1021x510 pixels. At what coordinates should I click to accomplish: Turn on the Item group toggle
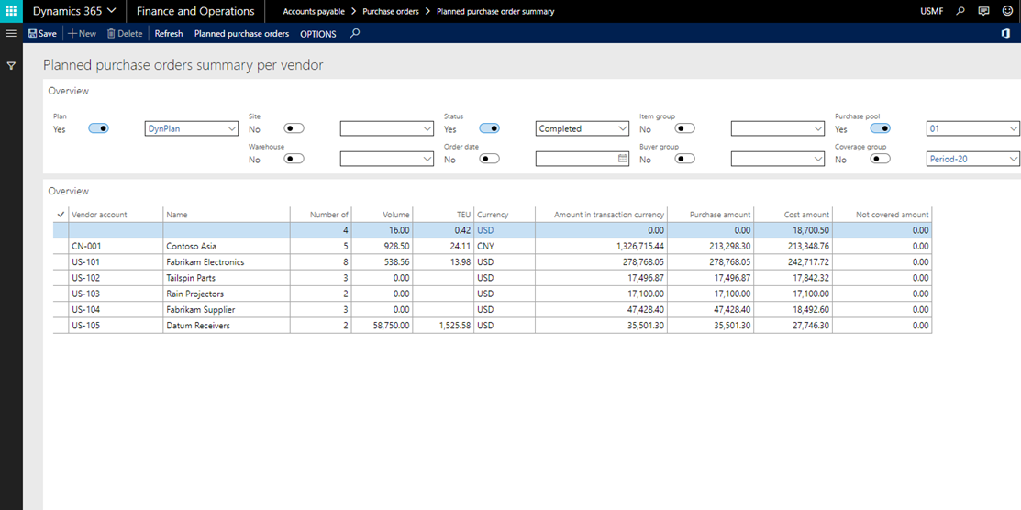coord(684,128)
